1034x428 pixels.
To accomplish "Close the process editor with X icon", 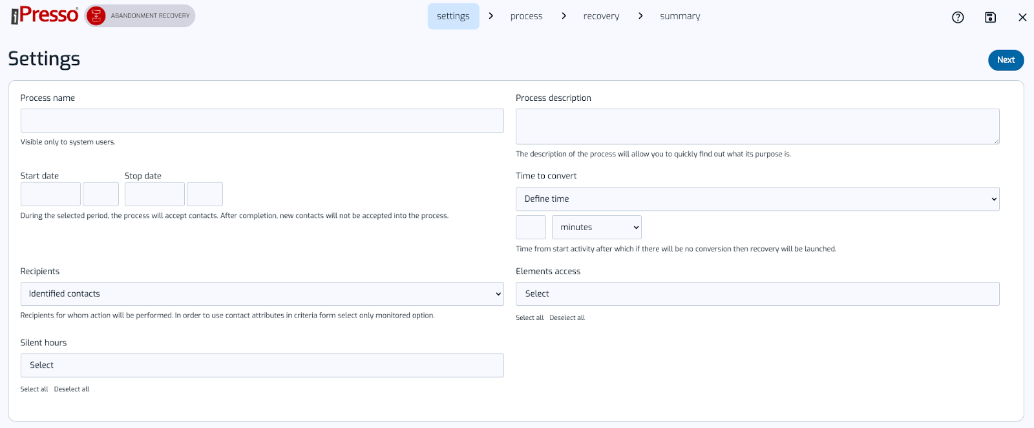I will point(1022,17).
